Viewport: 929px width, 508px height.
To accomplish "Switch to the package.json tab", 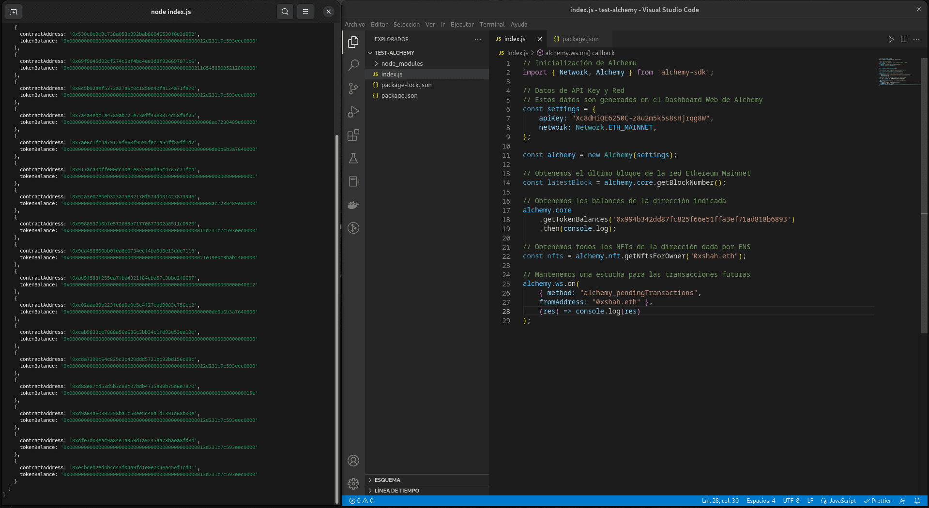I will (579, 39).
